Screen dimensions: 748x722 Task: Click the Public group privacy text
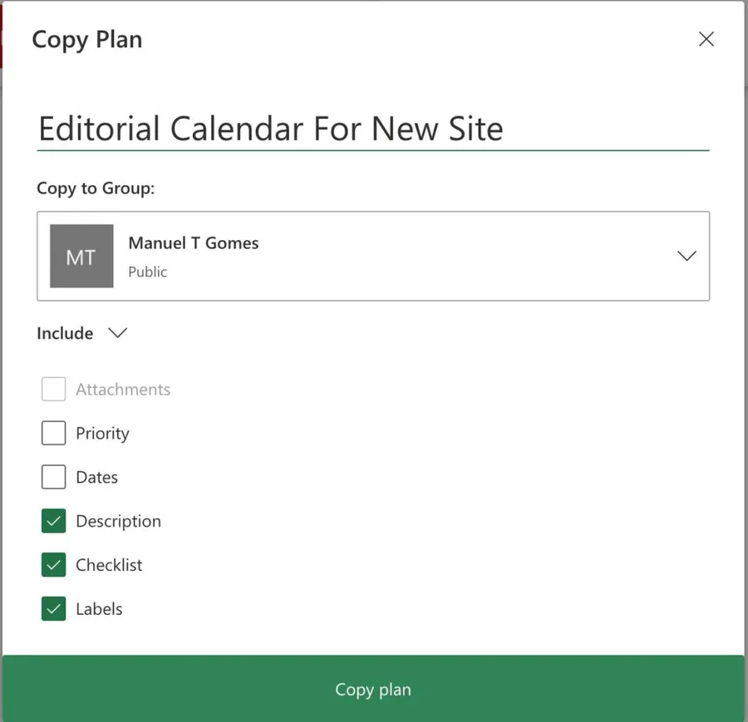(x=147, y=272)
